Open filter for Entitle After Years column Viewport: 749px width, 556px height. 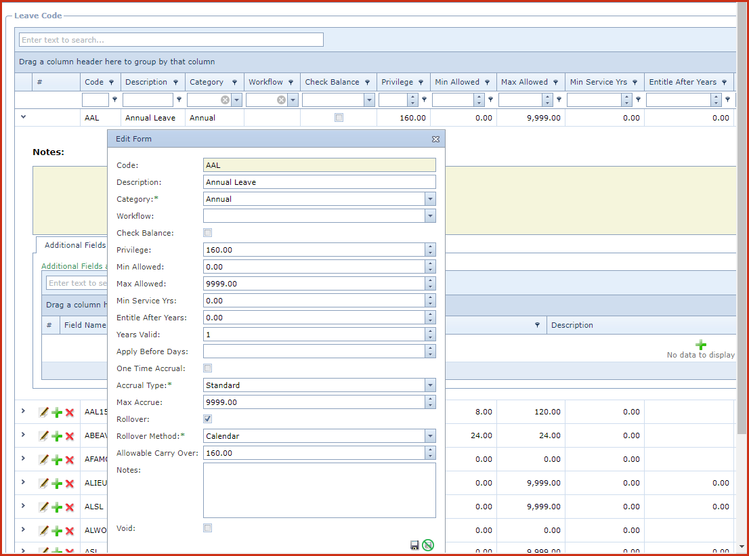724,82
